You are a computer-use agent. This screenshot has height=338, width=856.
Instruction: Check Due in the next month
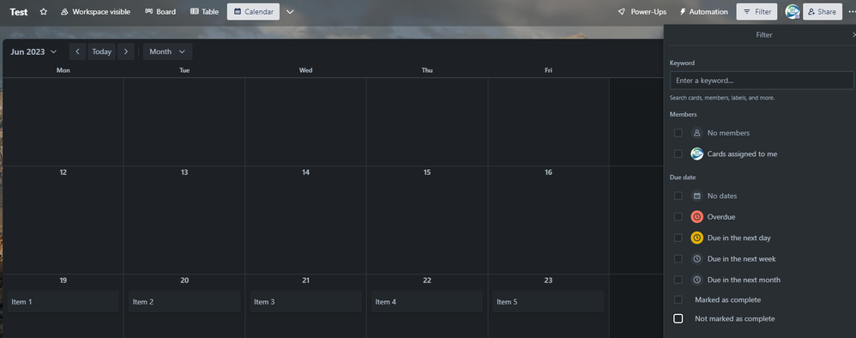[678, 280]
